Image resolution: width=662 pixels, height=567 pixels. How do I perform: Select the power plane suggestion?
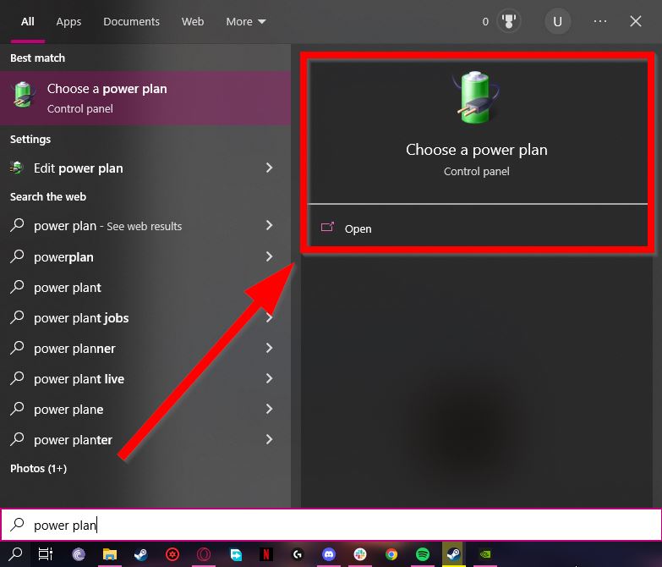[x=145, y=409]
